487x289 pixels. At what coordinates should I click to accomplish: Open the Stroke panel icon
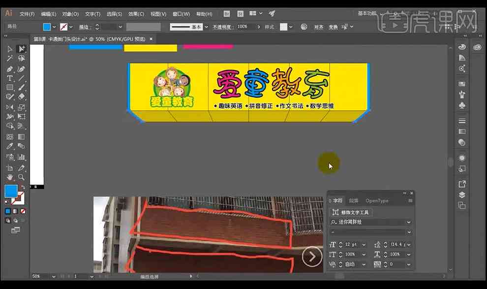pyautogui.click(x=462, y=121)
